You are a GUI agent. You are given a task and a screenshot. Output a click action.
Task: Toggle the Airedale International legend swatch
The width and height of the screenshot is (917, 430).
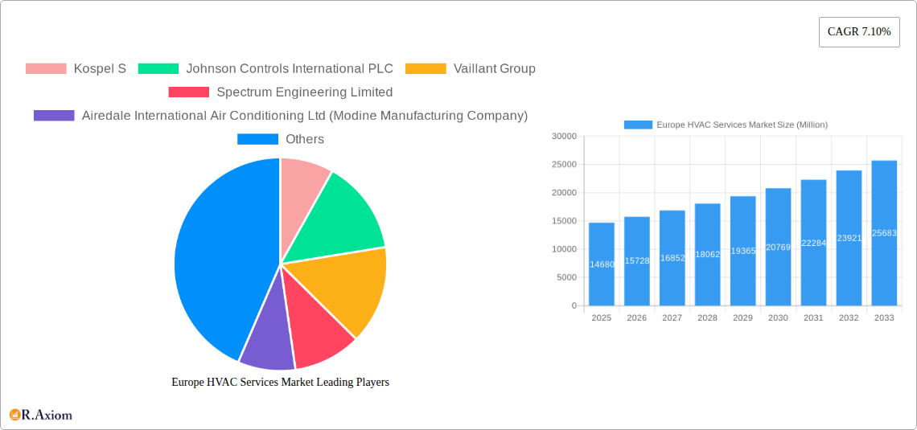click(x=54, y=116)
